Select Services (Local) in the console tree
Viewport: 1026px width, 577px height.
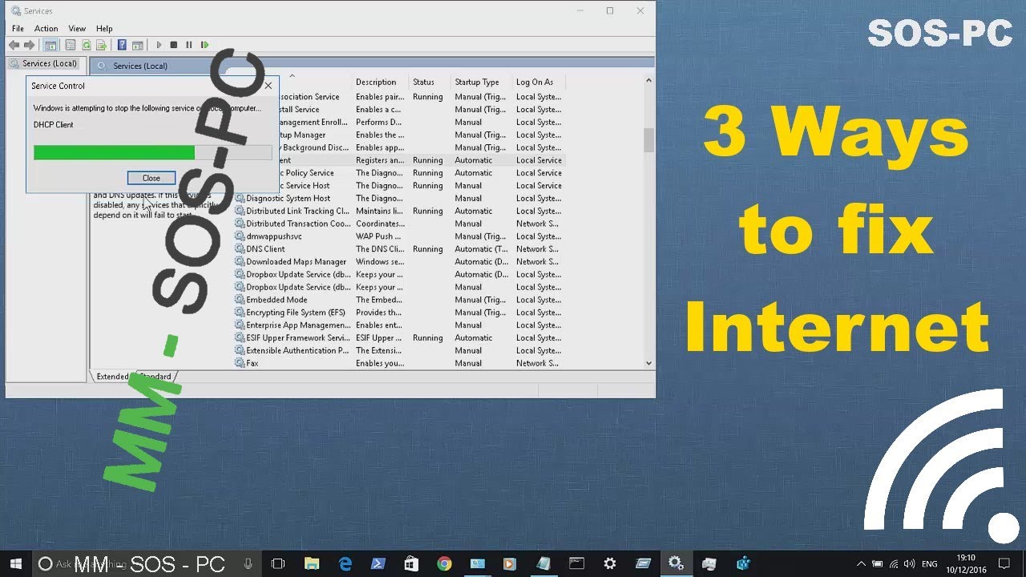[44, 63]
